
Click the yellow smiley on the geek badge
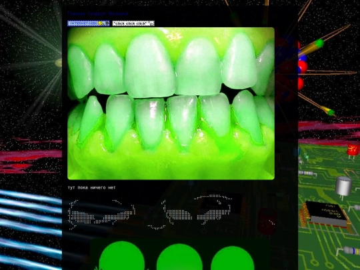point(100,23)
